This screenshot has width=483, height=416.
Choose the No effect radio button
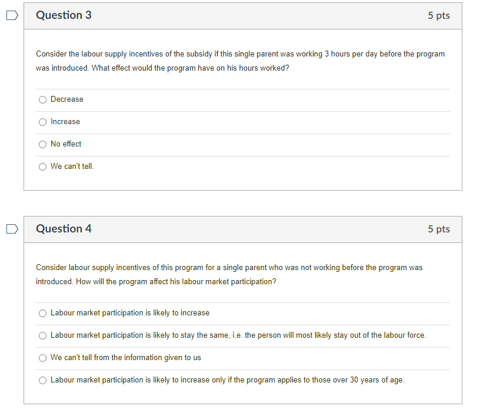point(42,144)
